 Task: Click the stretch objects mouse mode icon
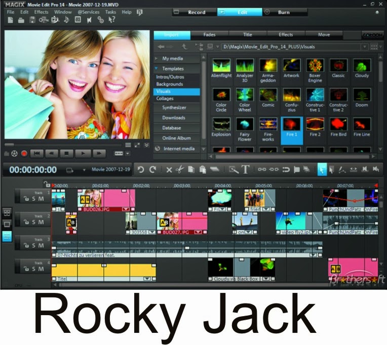354,169
